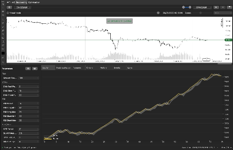The image size is (233, 150).
Task: Click the EMA Fast Period value field
Action: [28, 86]
